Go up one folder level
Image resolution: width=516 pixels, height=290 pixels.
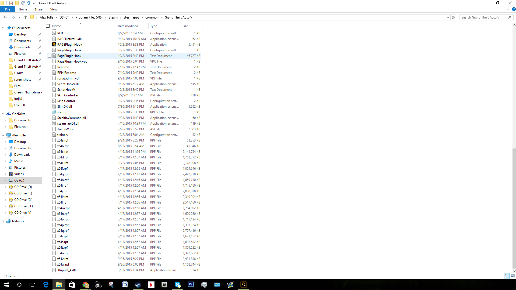point(26,17)
